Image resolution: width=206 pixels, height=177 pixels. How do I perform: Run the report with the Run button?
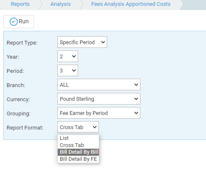pos(19,22)
